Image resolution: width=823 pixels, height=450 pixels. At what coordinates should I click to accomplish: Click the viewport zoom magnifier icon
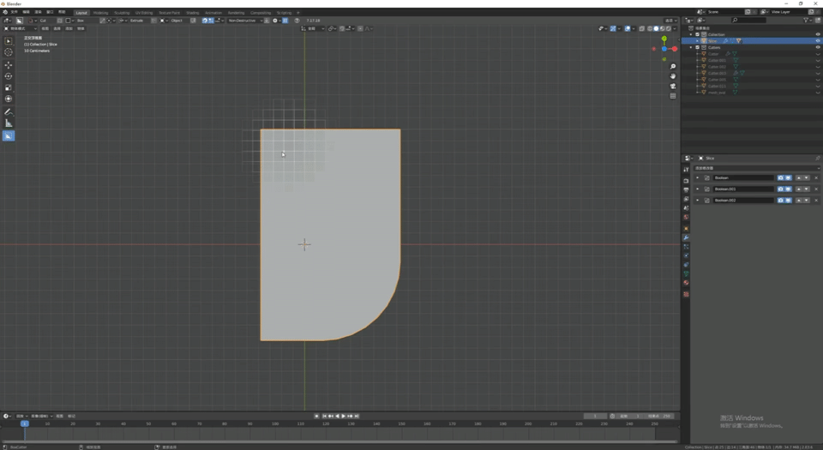pyautogui.click(x=673, y=67)
